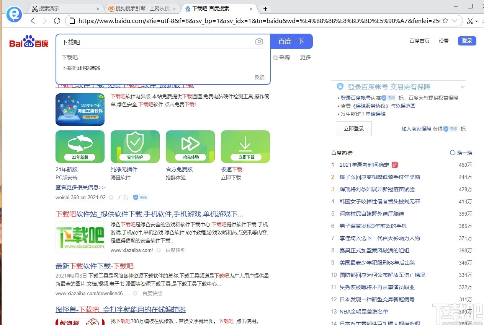Viewport: 484px width, 325px height.
Task: Click the blue 登录 button
Action: [x=467, y=41]
